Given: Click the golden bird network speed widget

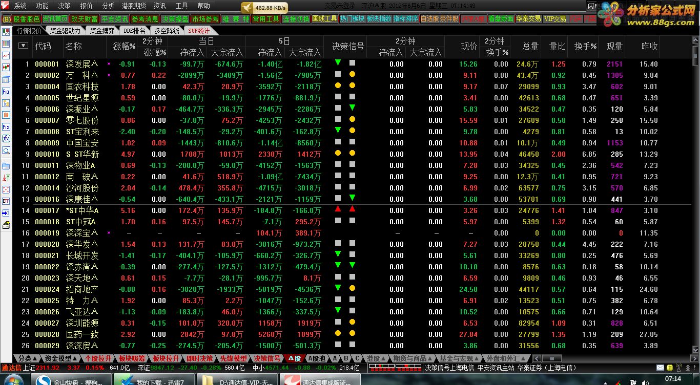Looking at the screenshot, I should (x=264, y=8).
